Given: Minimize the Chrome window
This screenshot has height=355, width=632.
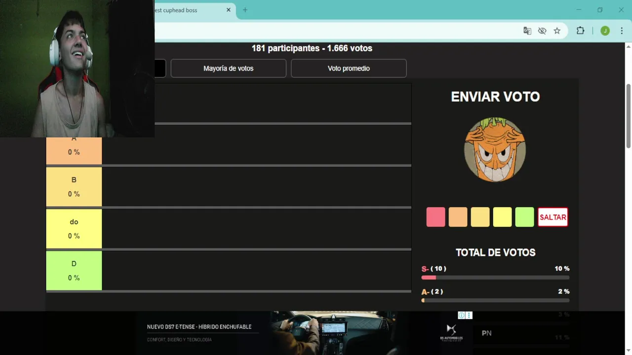Looking at the screenshot, I should (579, 10).
